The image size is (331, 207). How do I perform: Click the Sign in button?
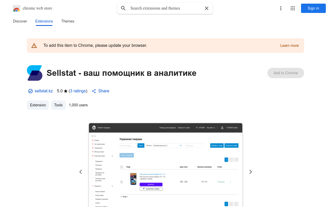point(313,8)
